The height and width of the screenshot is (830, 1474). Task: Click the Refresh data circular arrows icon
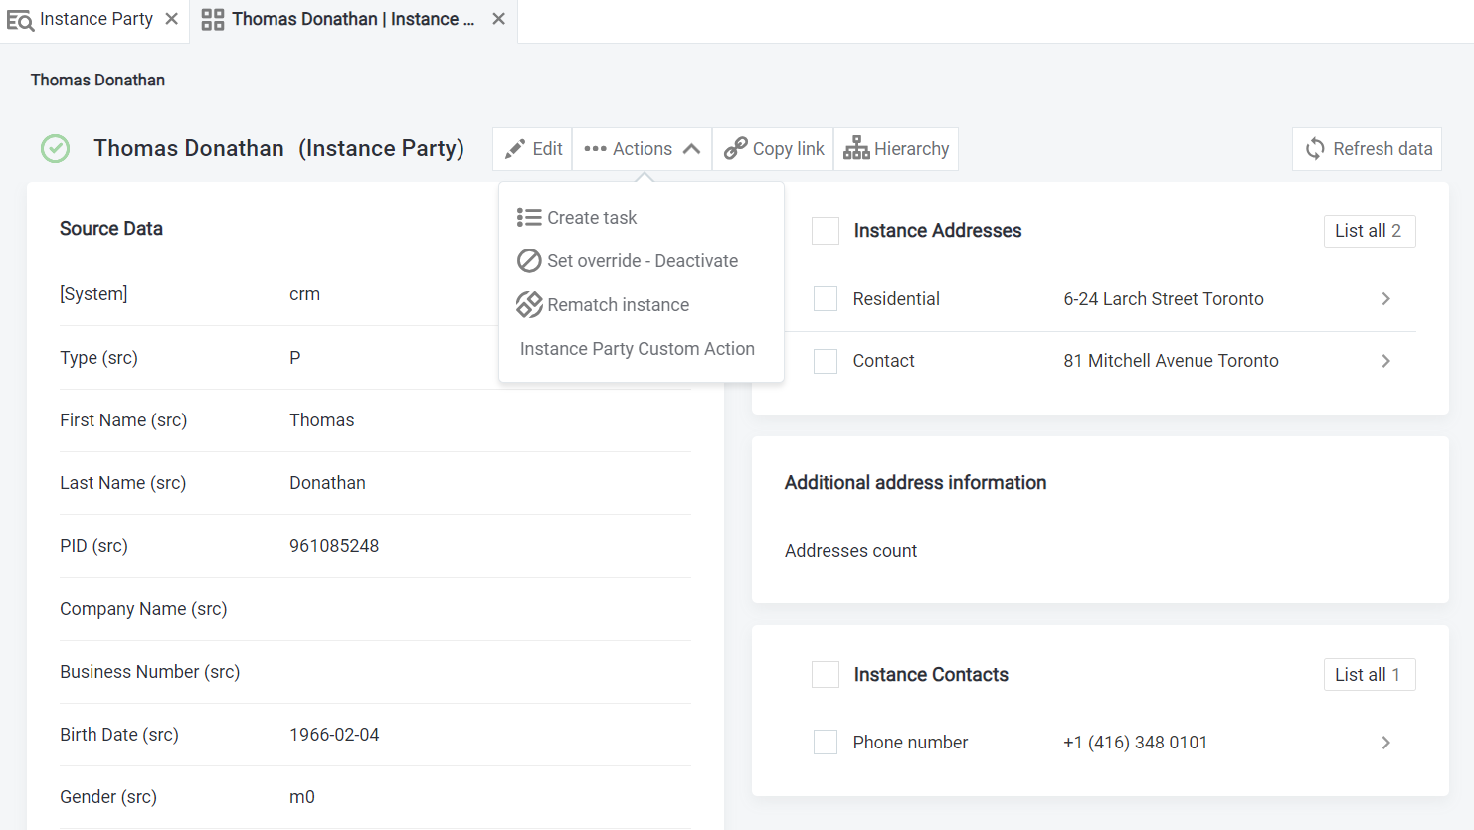1315,149
